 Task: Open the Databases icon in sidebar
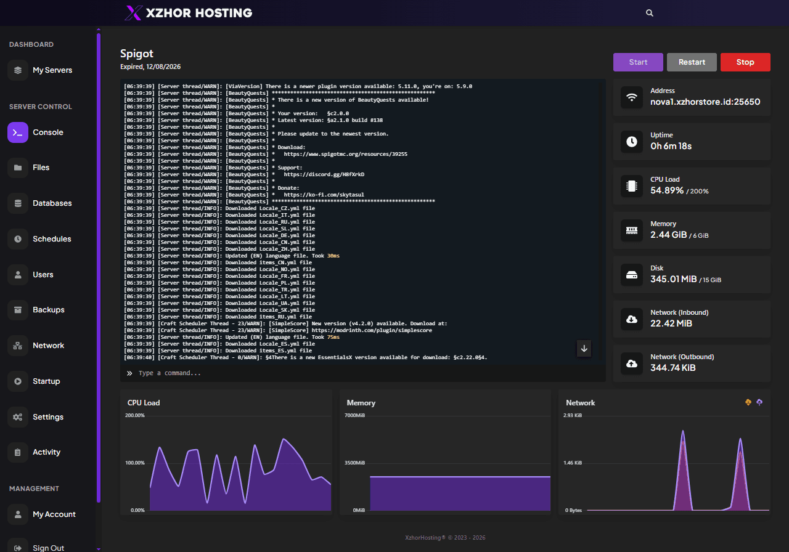[x=18, y=203]
